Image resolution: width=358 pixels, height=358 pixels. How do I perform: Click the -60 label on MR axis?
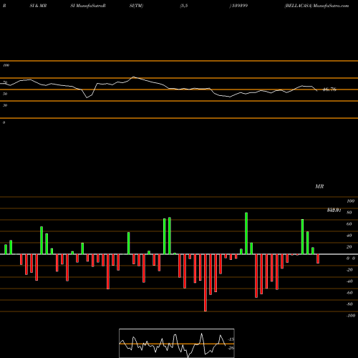click(x=350, y=293)
